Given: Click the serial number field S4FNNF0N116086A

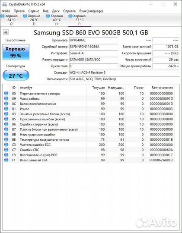Looking at the screenshot, I should tap(93, 47).
